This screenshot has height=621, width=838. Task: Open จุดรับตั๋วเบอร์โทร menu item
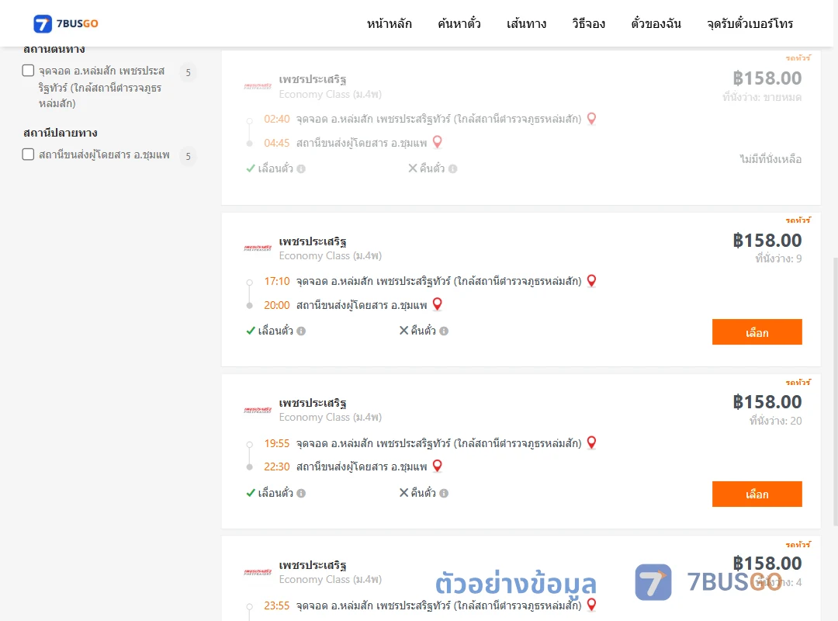tap(750, 23)
